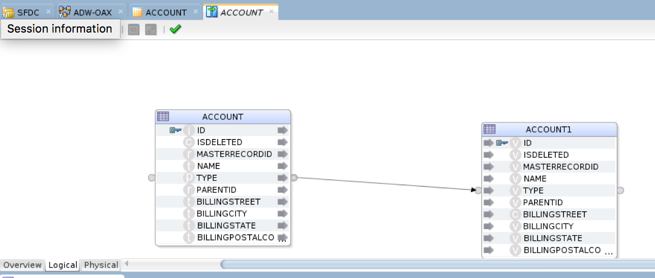Viewport: 655px width, 278px height.
Task: Select the Logical view tab
Action: pyautogui.click(x=63, y=265)
